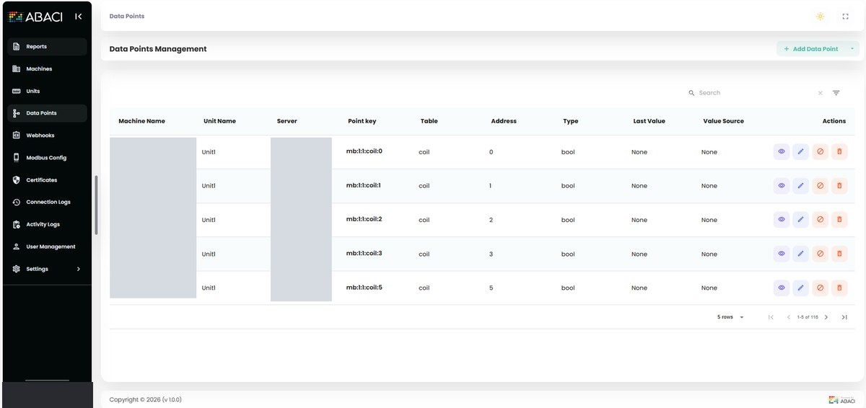Sort by the Point key column header

(362, 121)
